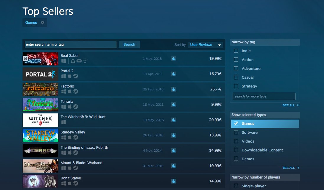Click the 26 Feb, 2016 release date

(153, 135)
